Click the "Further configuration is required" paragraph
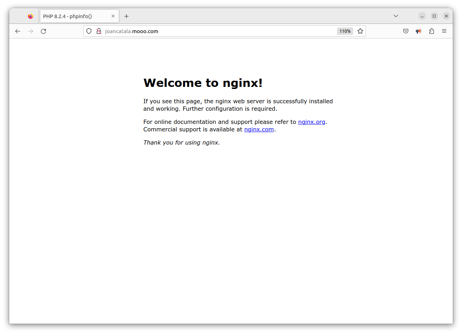 click(x=238, y=105)
